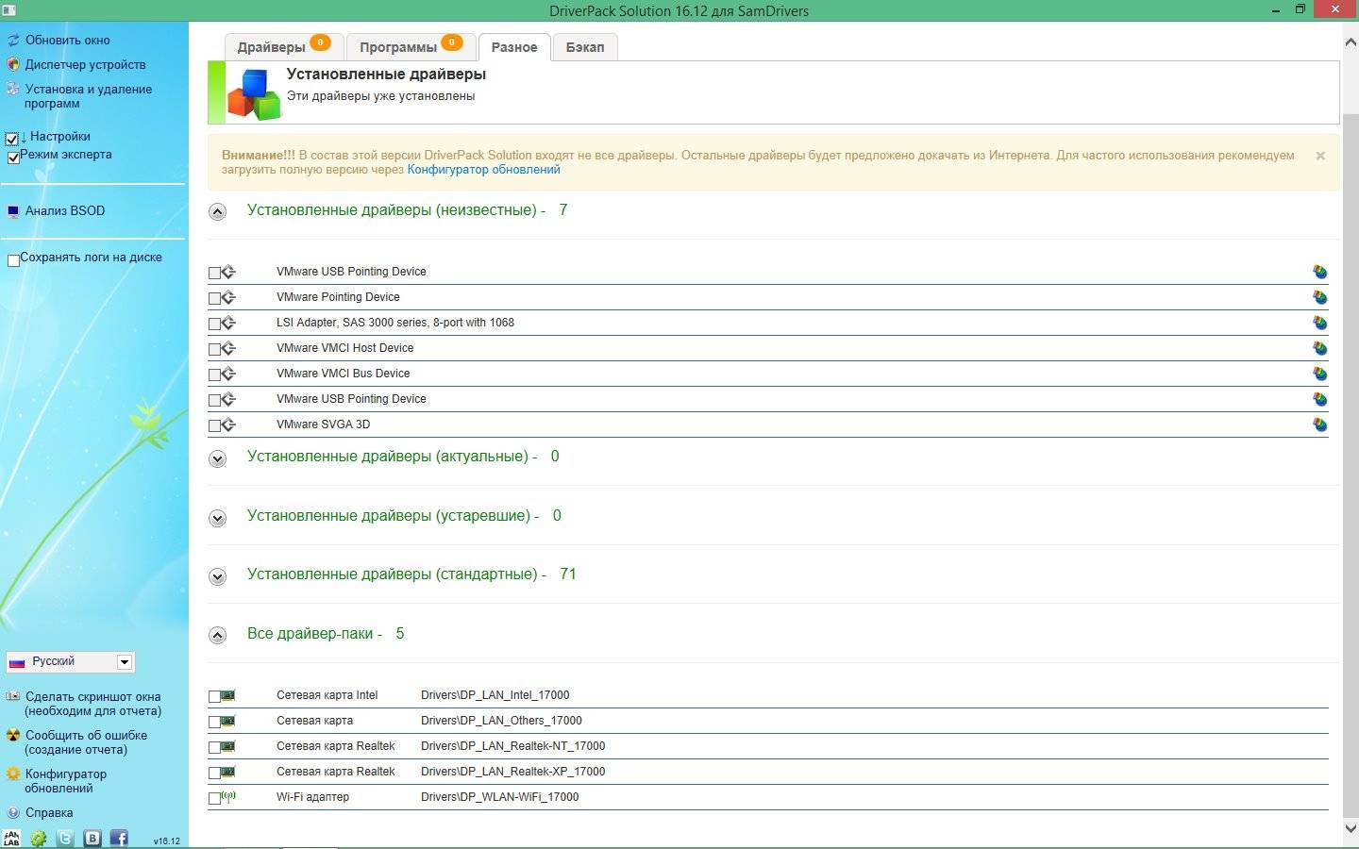The image size is (1359, 849).
Task: Check the VMware Pointing Device checkbox
Action: click(214, 298)
